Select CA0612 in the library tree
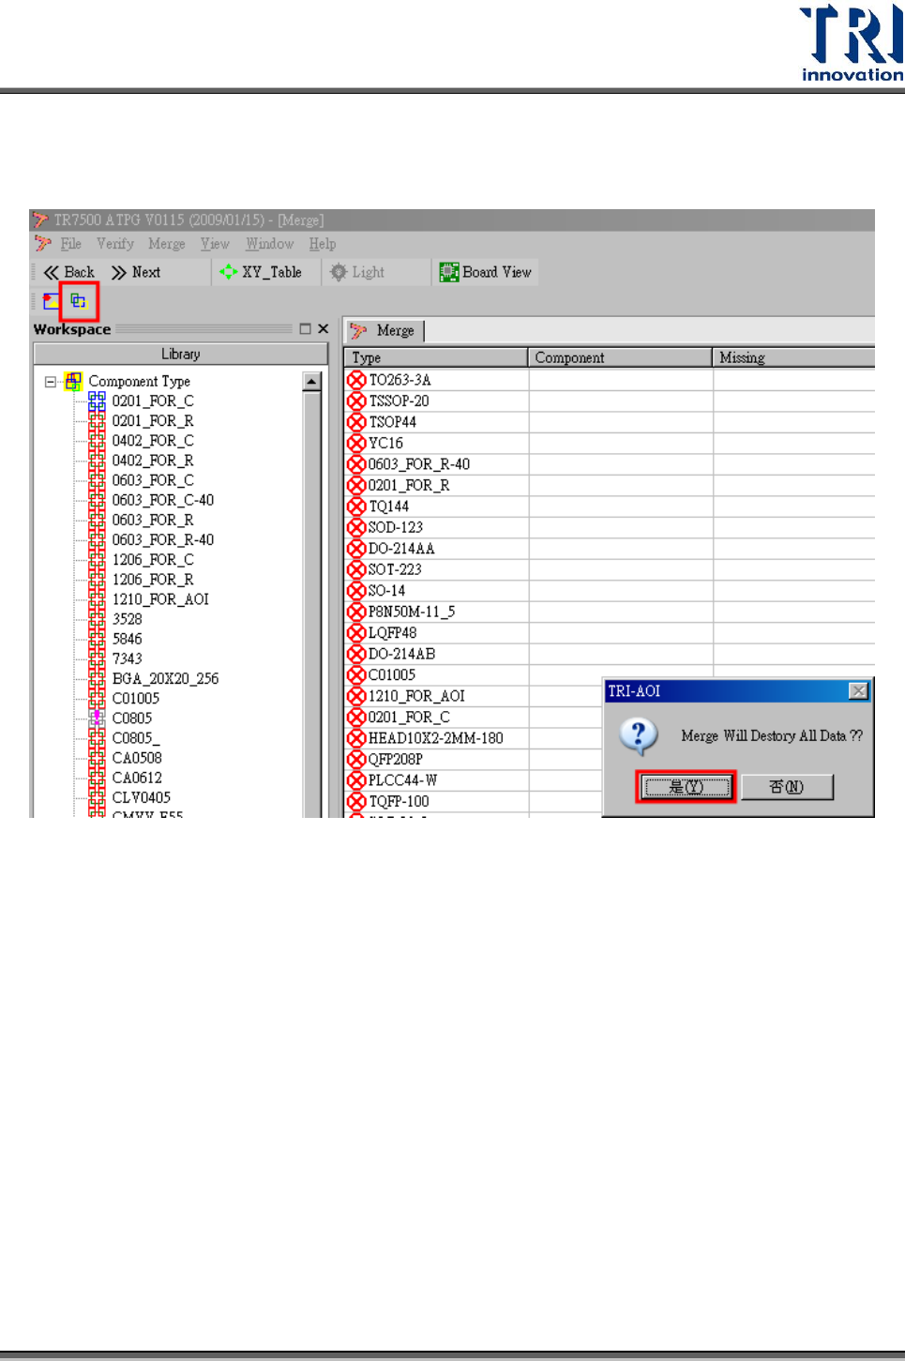This screenshot has height=1361, width=905. [x=137, y=778]
